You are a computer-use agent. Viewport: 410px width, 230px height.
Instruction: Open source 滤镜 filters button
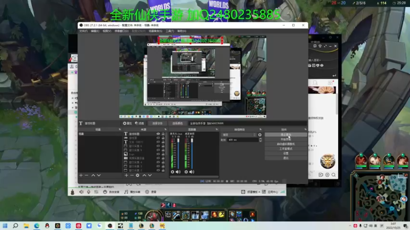point(139,123)
